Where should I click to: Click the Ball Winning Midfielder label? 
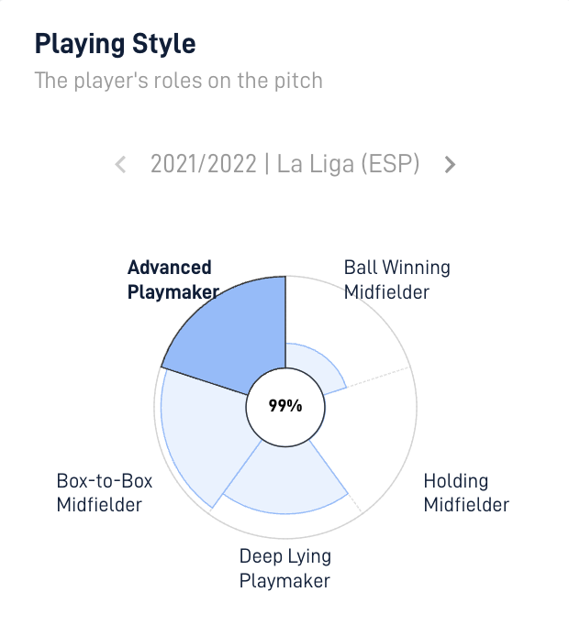(396, 280)
